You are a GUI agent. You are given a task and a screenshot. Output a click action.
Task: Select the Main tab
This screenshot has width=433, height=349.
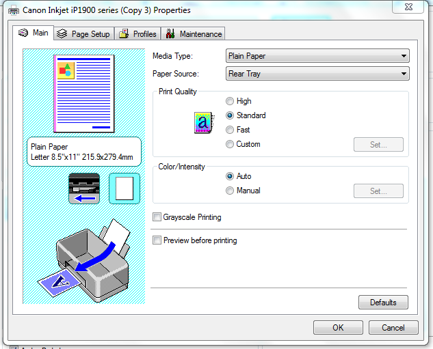pyautogui.click(x=33, y=33)
